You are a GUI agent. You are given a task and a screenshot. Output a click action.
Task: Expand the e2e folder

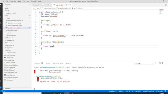pos(8,10)
